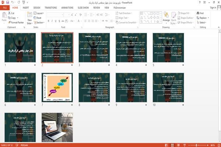Click Slide Sorter view icon
The image size is (221, 147).
(x=172, y=145)
